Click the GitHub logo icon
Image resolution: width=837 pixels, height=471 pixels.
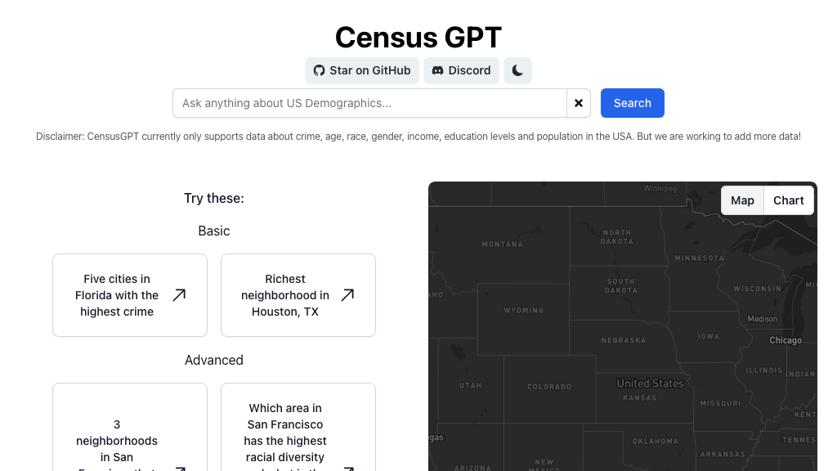click(319, 70)
